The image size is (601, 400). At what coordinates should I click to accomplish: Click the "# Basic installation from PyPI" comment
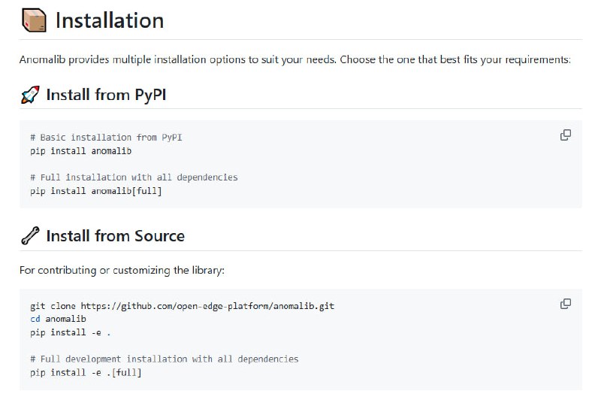(106, 138)
